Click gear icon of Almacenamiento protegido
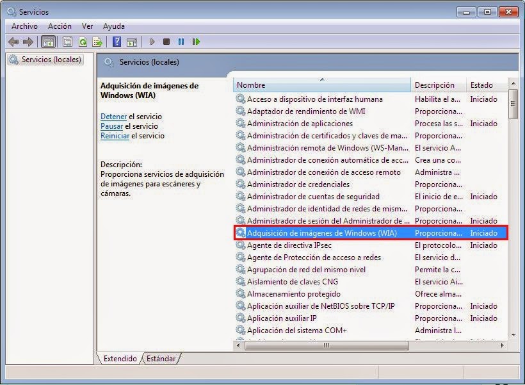525x385 pixels. [240, 293]
